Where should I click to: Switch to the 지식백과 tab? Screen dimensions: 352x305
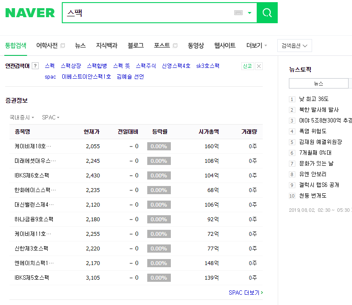(107, 46)
